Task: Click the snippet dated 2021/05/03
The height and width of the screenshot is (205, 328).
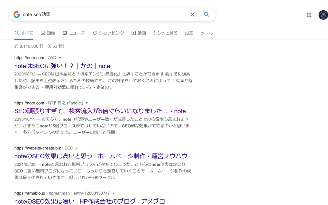Action: [103, 171]
